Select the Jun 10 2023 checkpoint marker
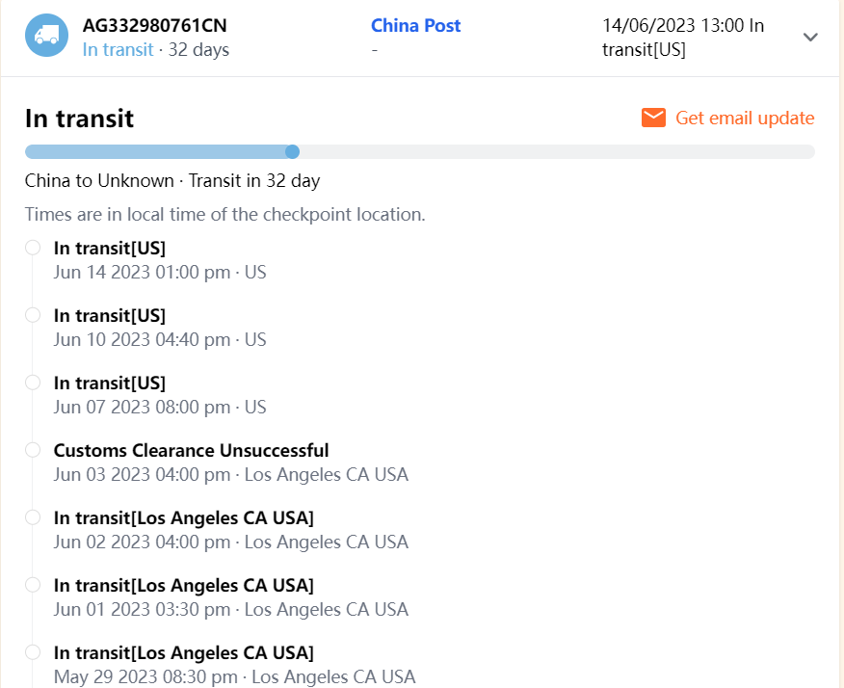The height and width of the screenshot is (688, 844). 33,315
